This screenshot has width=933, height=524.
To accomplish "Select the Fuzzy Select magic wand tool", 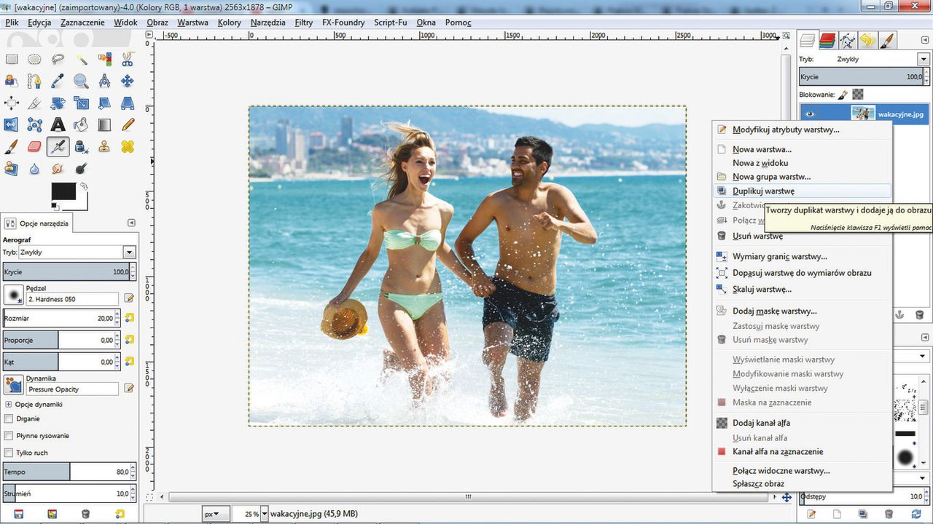I will 81,60.
